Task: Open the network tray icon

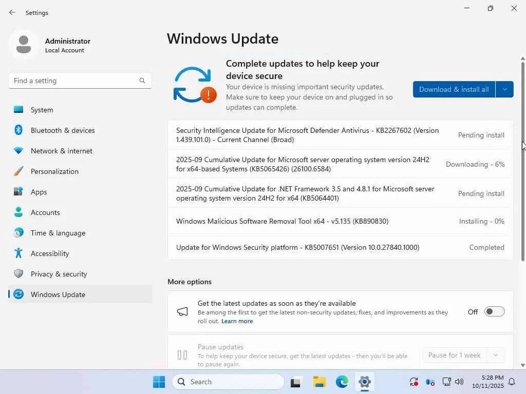Action: click(x=447, y=382)
